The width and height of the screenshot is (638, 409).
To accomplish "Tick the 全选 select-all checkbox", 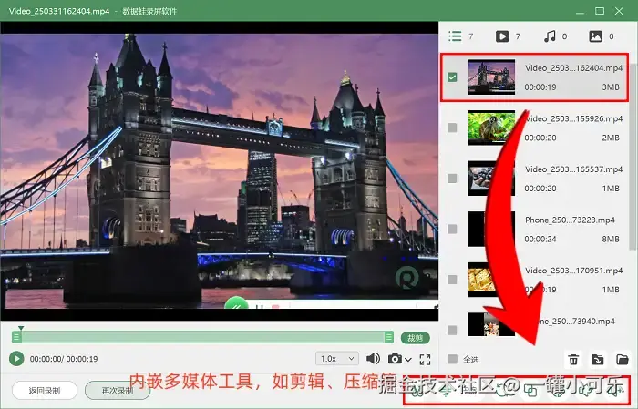I will click(x=452, y=360).
